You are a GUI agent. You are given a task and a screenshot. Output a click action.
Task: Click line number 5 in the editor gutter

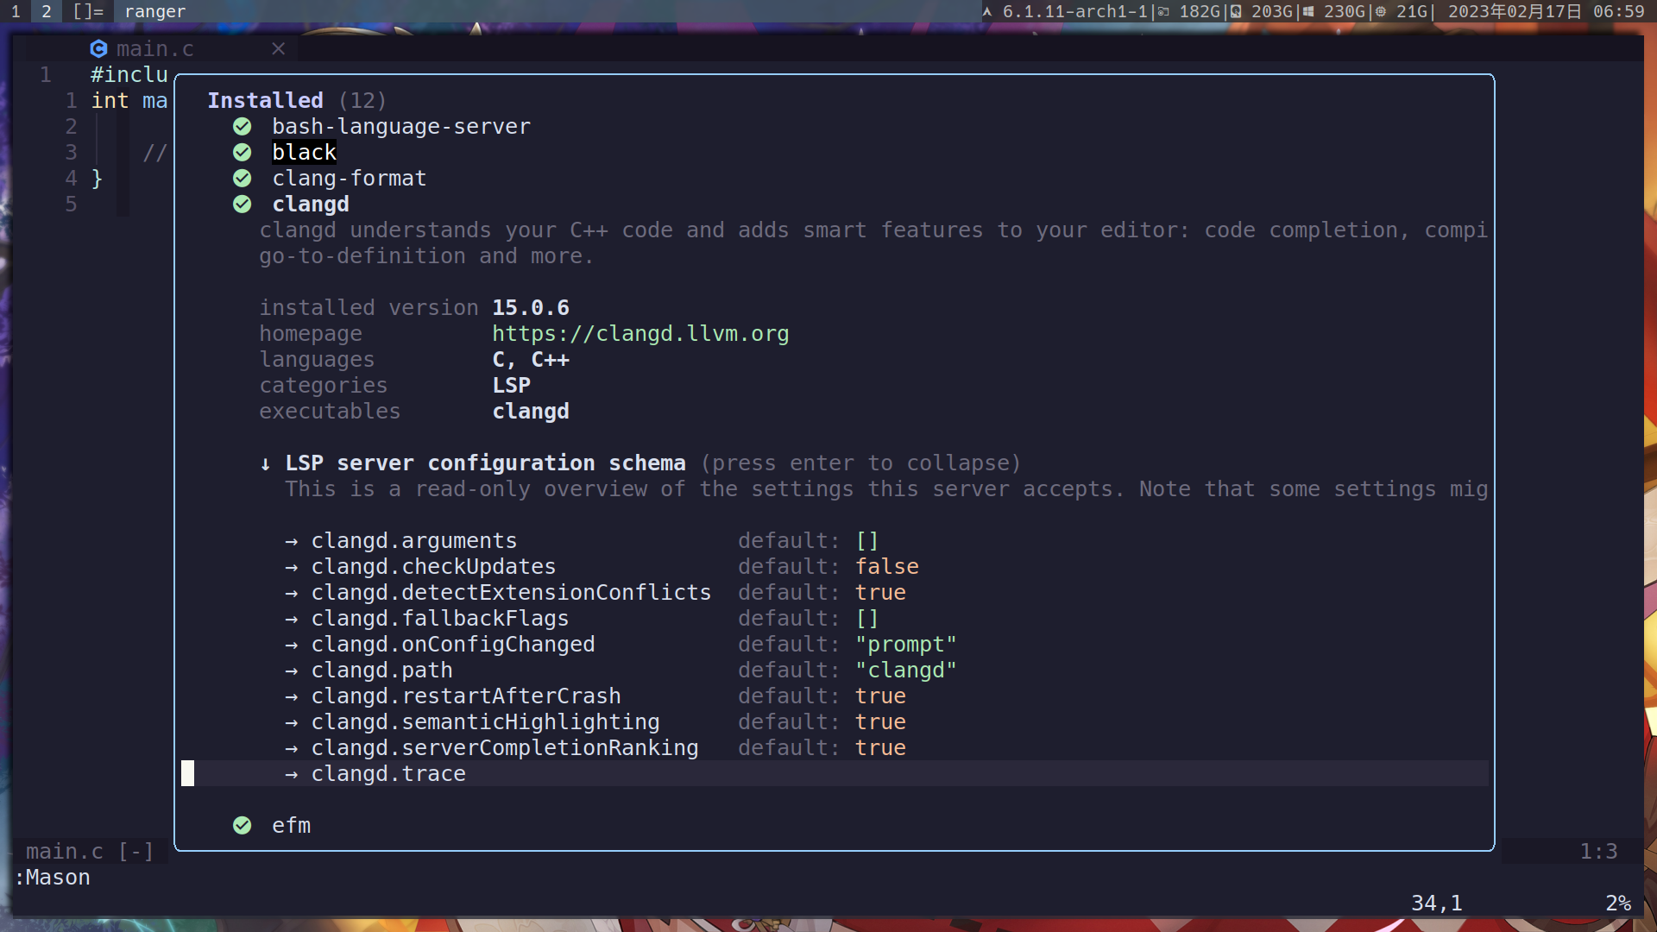pyautogui.click(x=72, y=205)
